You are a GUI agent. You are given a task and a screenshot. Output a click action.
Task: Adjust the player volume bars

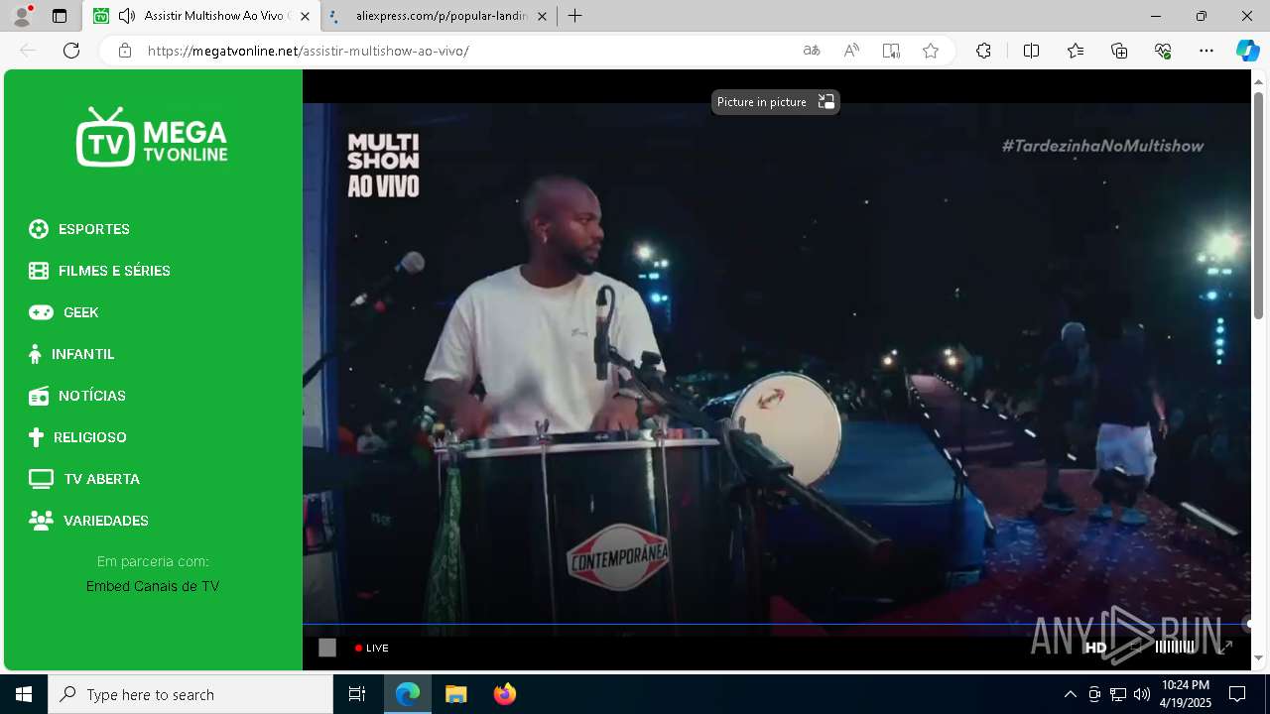[1176, 647]
